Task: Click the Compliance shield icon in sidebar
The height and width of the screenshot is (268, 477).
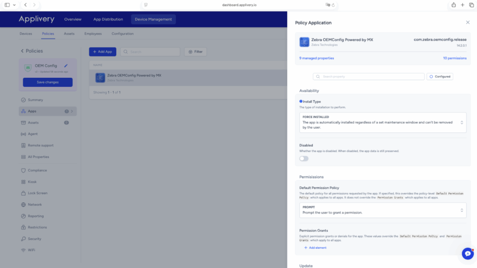Action: [23, 170]
